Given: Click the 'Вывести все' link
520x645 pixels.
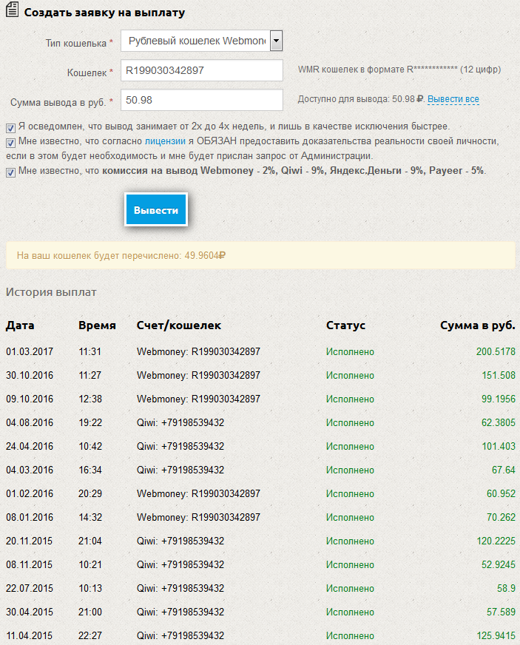Looking at the screenshot, I should [453, 99].
